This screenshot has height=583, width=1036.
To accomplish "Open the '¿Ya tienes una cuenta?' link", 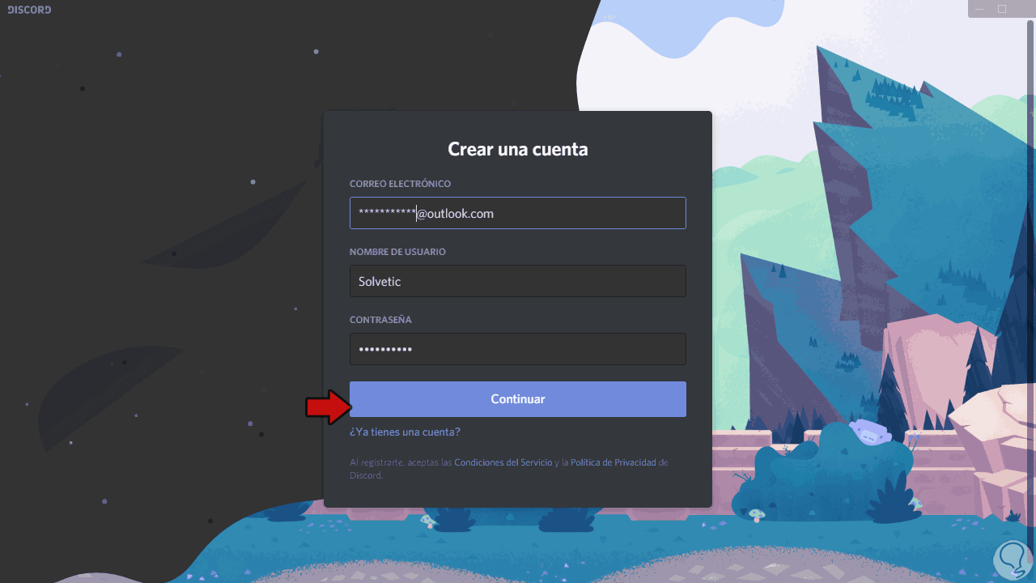I will tap(405, 432).
